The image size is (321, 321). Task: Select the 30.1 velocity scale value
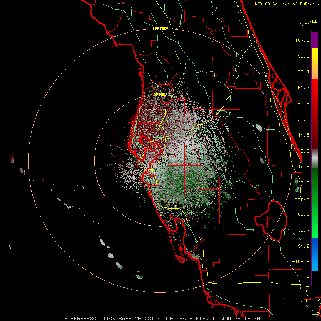tap(304, 119)
